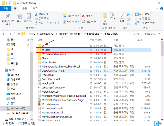Go back with the left arrow
Screen dimensions: 164x126
(4, 34)
